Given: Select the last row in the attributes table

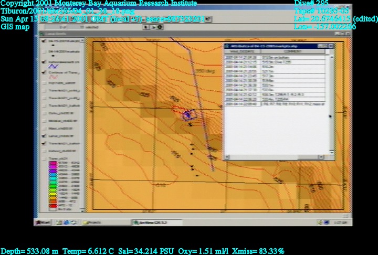Looking at the screenshot, I should [278, 104].
